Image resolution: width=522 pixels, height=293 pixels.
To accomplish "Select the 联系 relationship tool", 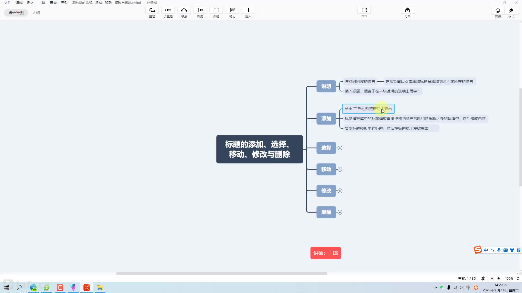I will (184, 10).
